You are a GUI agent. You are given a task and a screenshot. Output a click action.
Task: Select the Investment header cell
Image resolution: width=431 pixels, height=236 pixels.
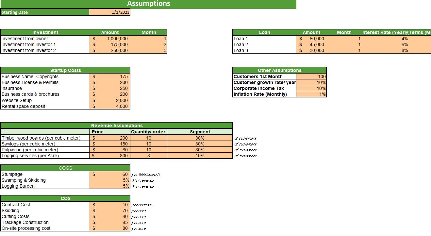[x=45, y=32]
